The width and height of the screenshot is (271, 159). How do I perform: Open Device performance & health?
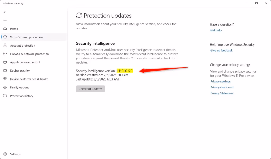29,79
